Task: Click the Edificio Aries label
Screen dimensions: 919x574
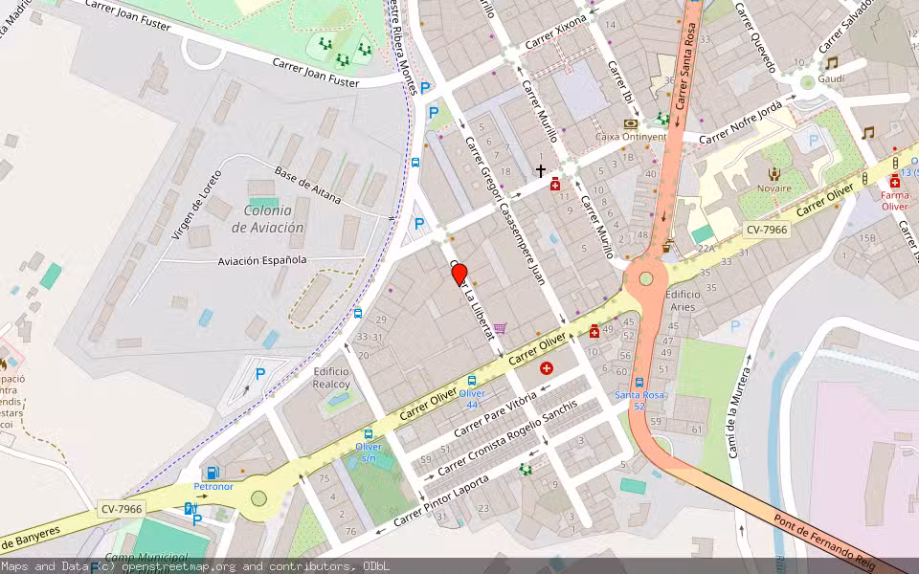Action: tap(683, 300)
